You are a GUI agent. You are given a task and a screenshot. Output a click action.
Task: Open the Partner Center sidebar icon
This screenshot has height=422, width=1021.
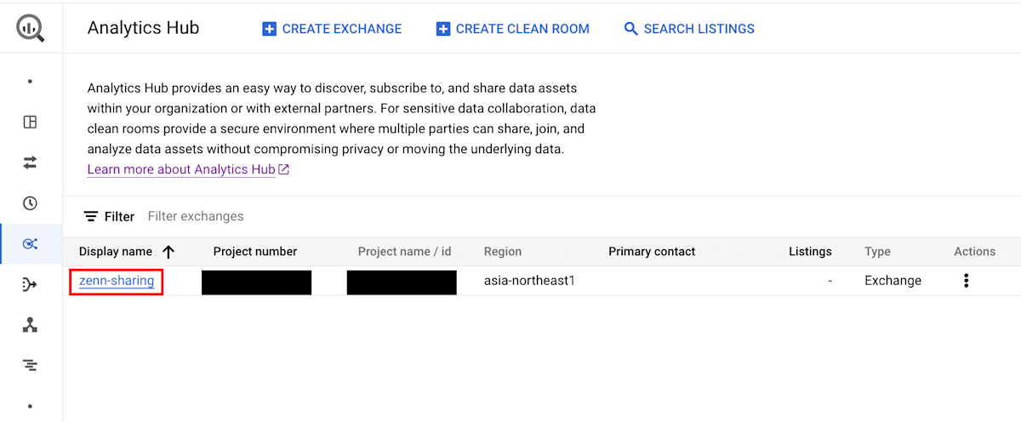click(30, 325)
